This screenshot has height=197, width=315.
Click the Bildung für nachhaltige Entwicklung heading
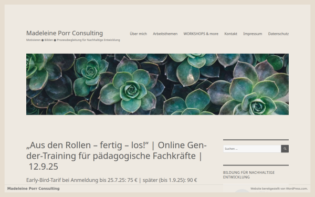[249, 175]
